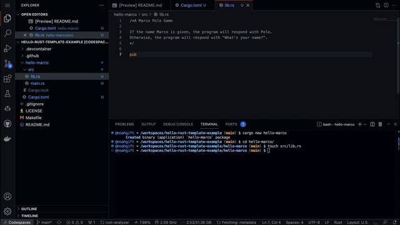The height and width of the screenshot is (225, 400).
Task: Collapse the hello-marco folder
Action: [x=62, y=62]
